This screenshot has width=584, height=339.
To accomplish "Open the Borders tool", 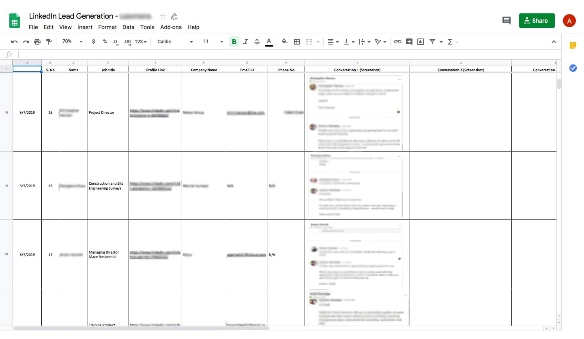I will point(297,42).
